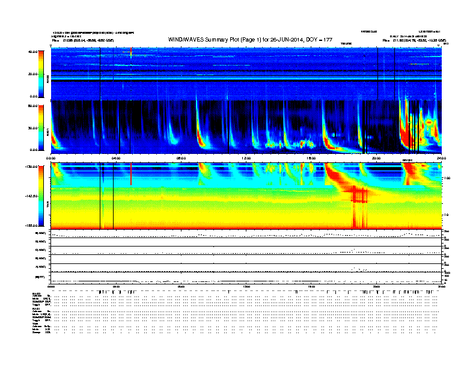Screen dimensions: 476x368
Task: Click the top line-plot strip below TNR
Action: click(x=246, y=234)
